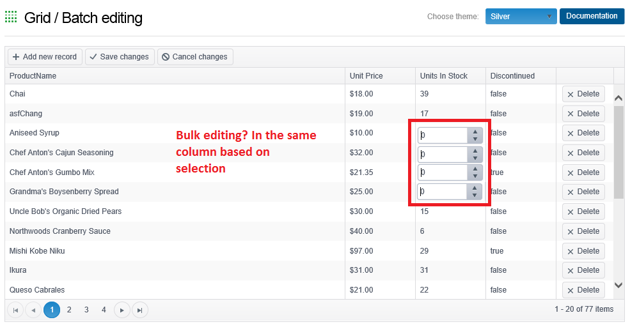630x329 pixels.
Task: Open the Silver theme dropdown
Action: pos(521,17)
